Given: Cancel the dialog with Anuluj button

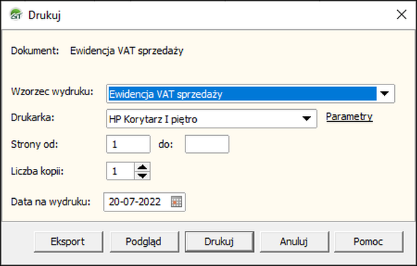Looking at the screenshot, I should pos(295,241).
